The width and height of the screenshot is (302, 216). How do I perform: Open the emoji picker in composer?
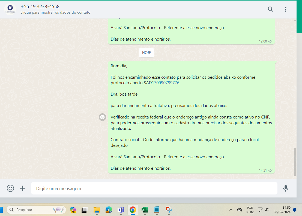tap(10, 188)
